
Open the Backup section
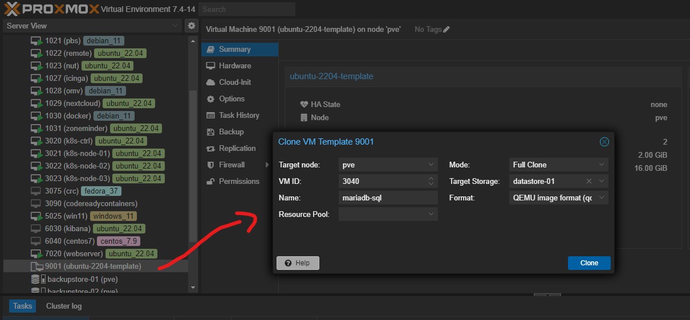pyautogui.click(x=231, y=132)
